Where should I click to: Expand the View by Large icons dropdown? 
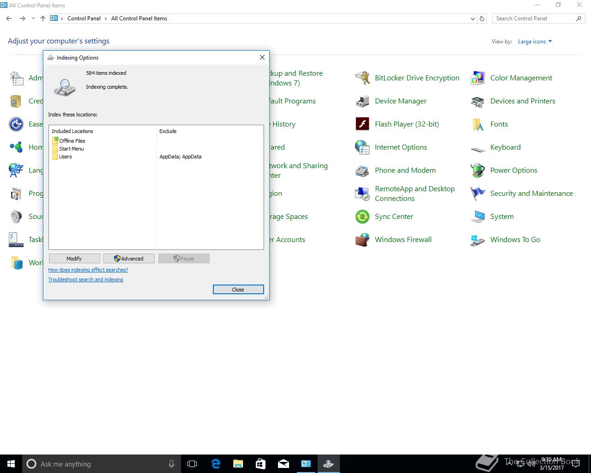535,42
